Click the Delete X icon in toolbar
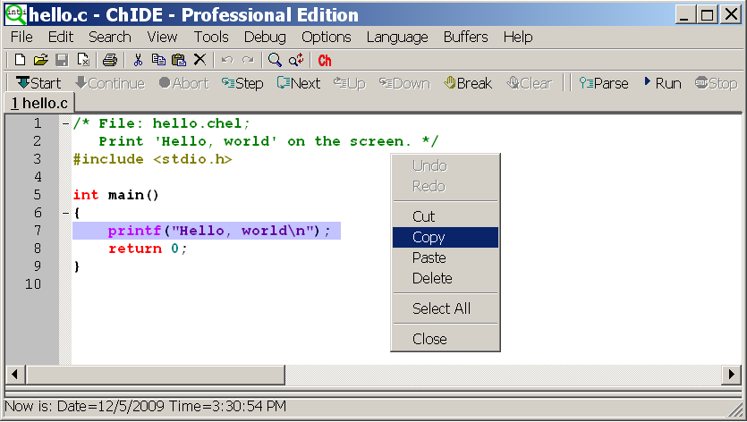The image size is (747, 422). (199, 60)
